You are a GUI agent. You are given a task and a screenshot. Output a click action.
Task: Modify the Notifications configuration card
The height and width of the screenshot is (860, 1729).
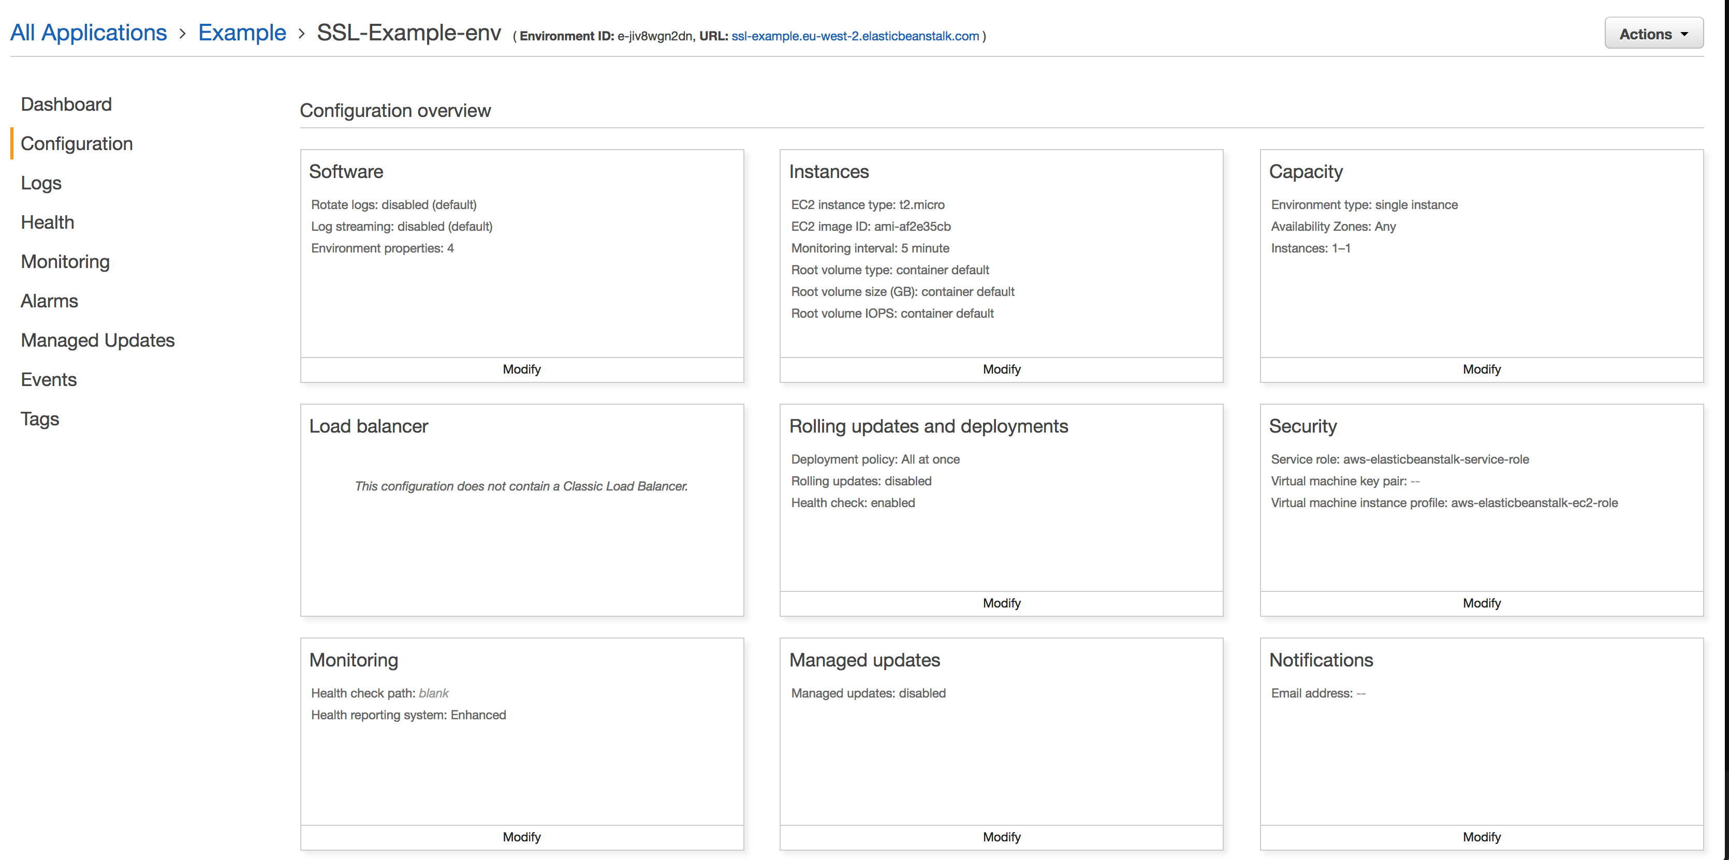click(1482, 837)
